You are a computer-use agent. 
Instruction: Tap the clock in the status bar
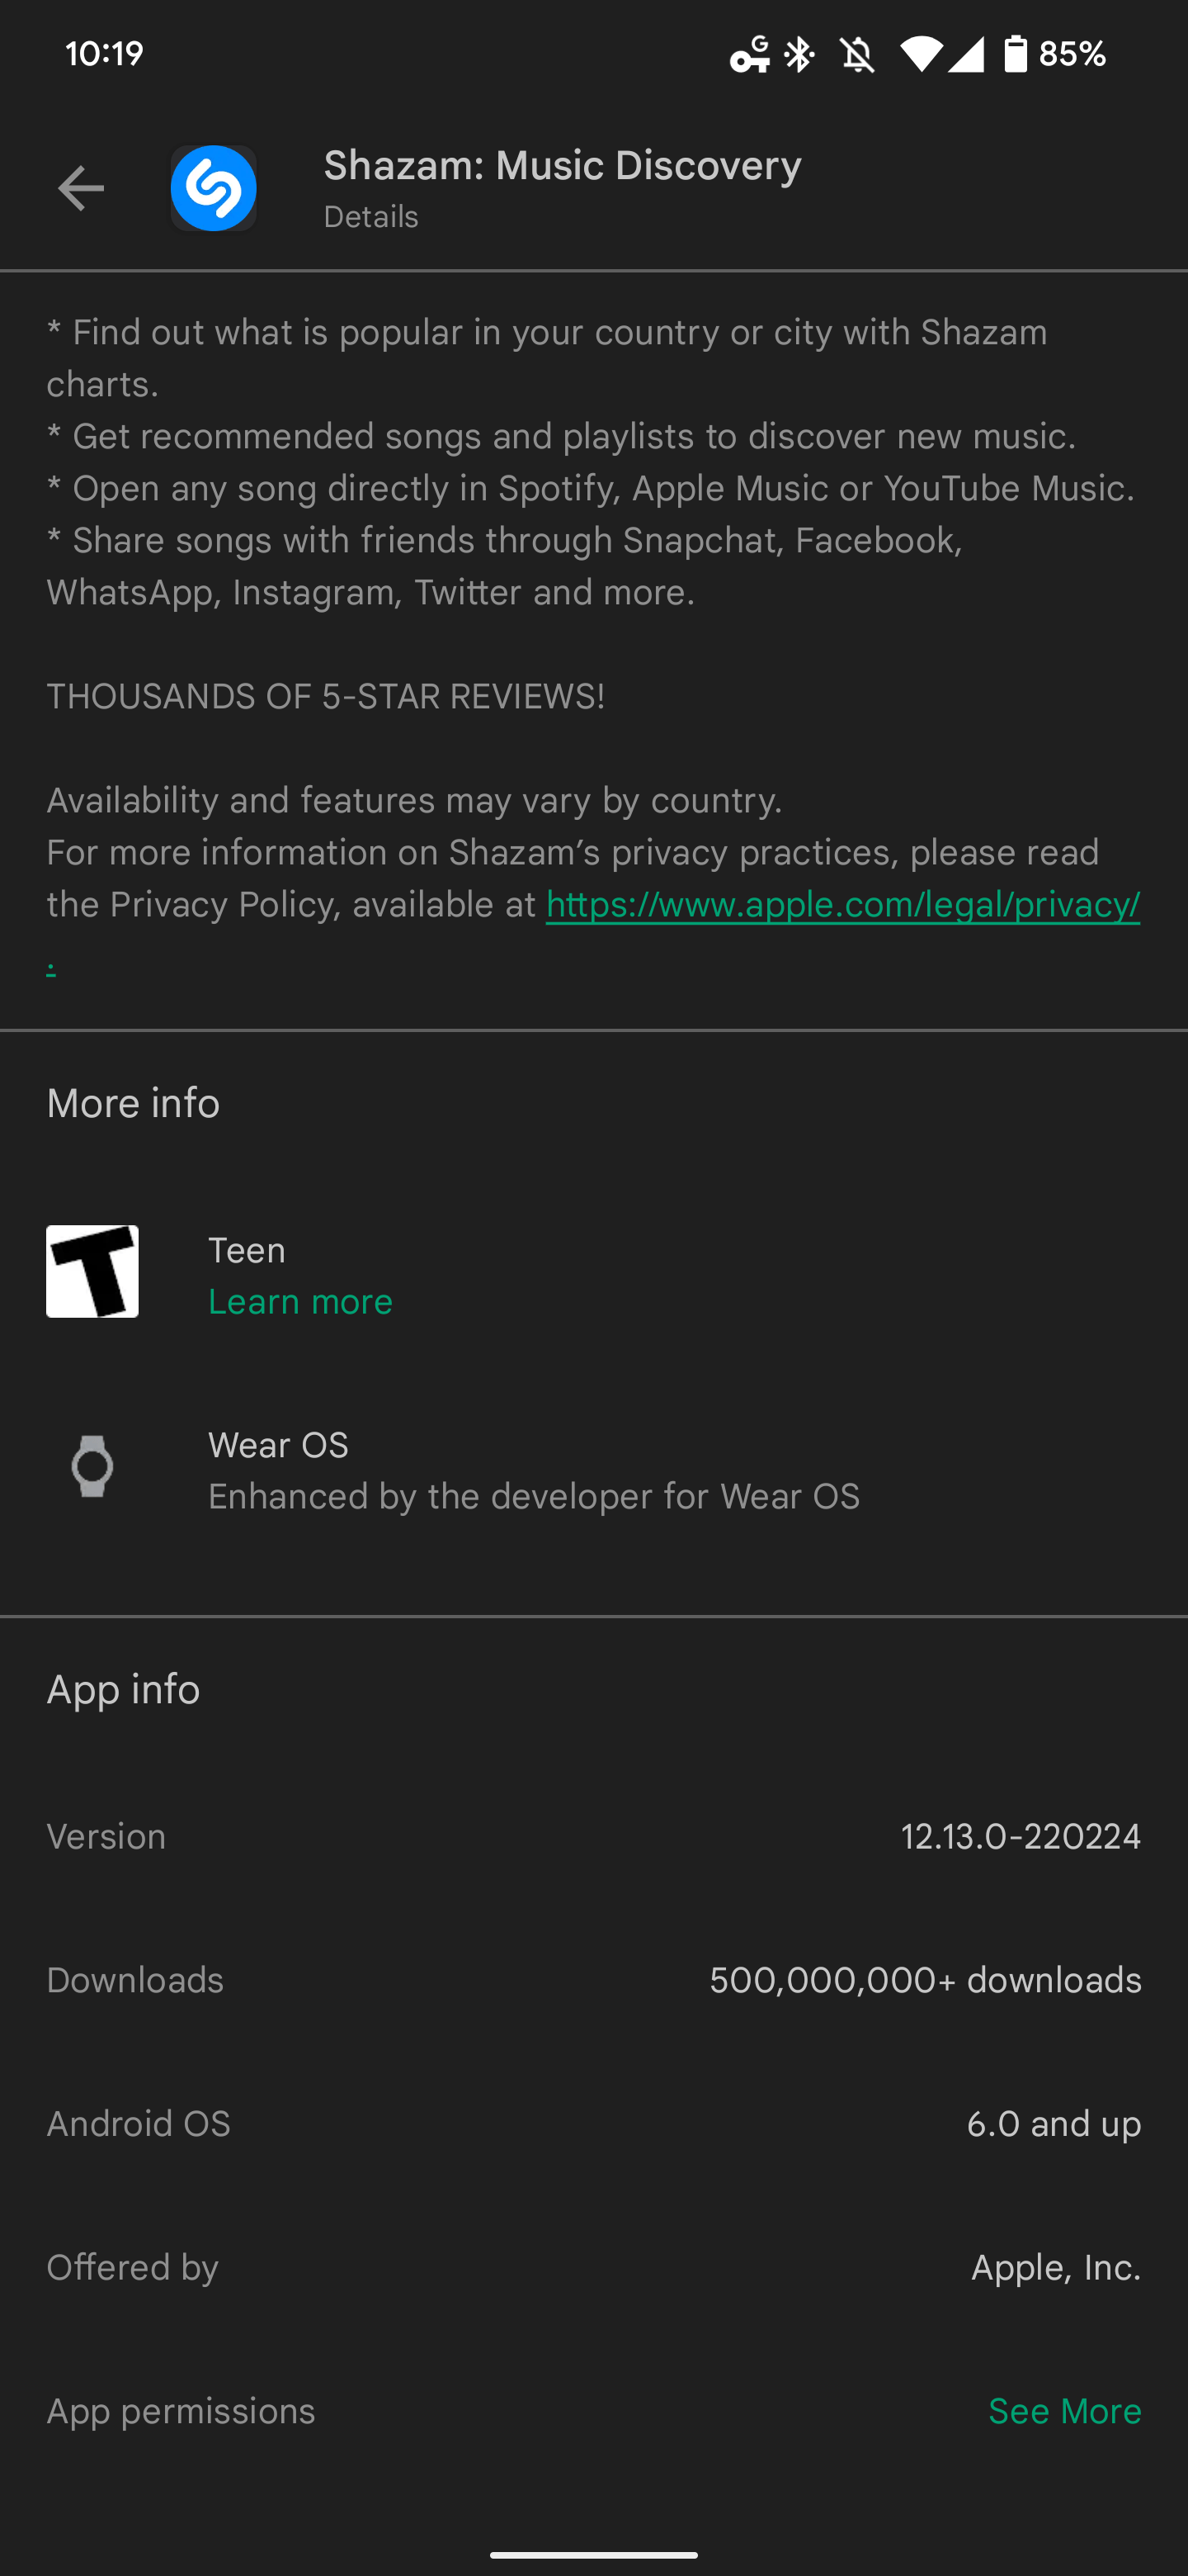105,53
